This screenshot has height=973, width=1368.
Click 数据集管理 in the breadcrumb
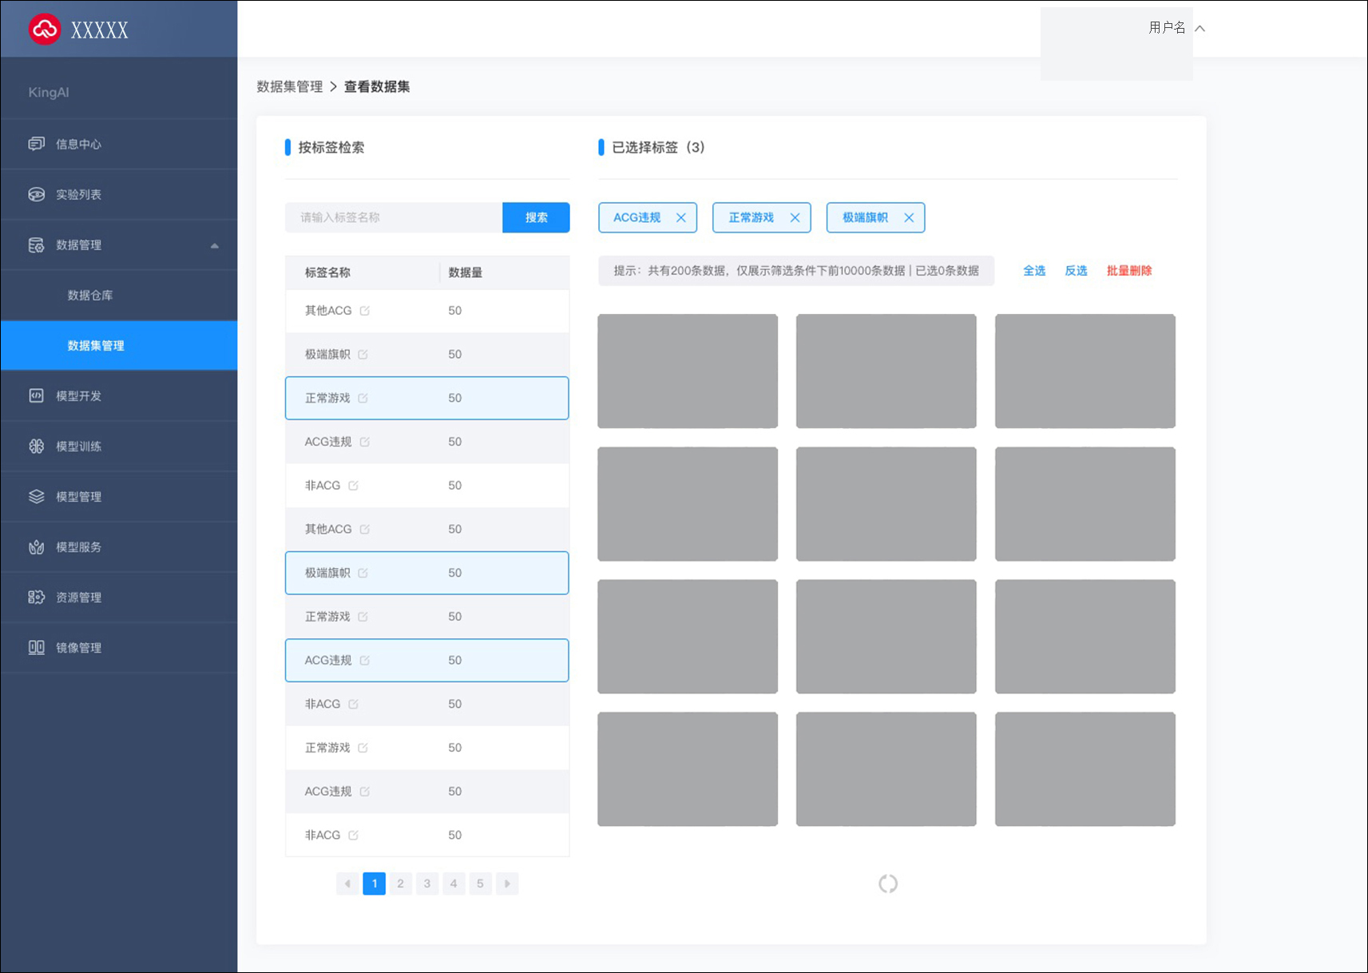click(x=290, y=86)
